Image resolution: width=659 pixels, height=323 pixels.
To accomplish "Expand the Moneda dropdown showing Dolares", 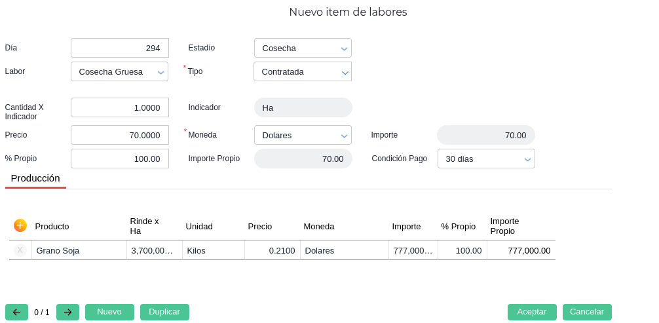I will coord(303,135).
